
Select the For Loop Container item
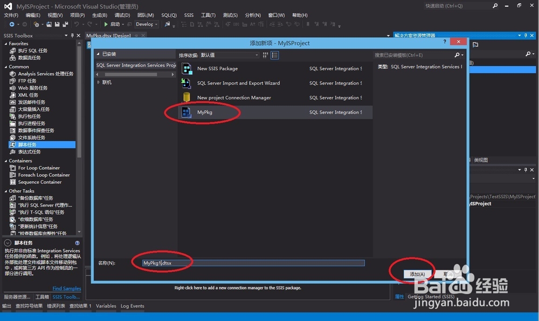pyautogui.click(x=38, y=168)
